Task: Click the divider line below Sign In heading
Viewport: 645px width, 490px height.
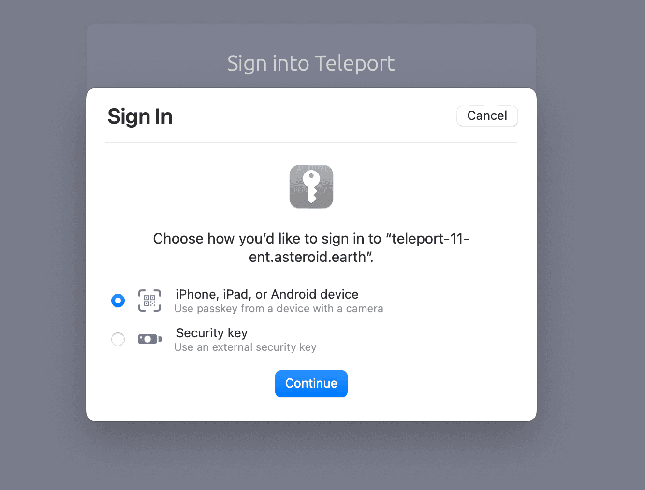Action: click(x=311, y=143)
